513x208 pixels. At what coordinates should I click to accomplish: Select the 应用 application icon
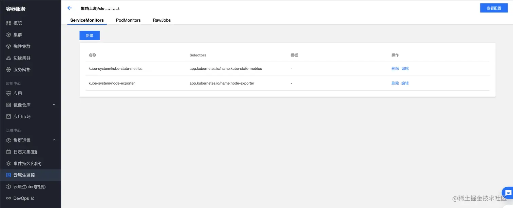[x=8, y=93]
